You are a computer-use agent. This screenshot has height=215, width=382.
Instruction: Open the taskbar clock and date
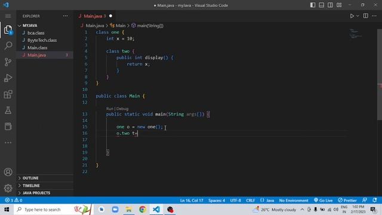[x=358, y=210]
